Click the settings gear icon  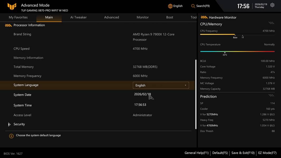(x=272, y=5)
